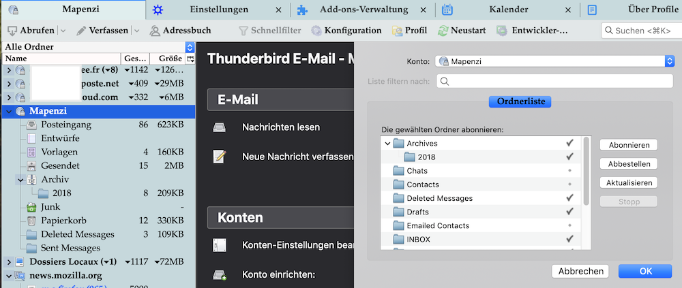This screenshot has width=682, height=288.
Task: Toggle subscription for Contacts folder
Action: tap(569, 185)
